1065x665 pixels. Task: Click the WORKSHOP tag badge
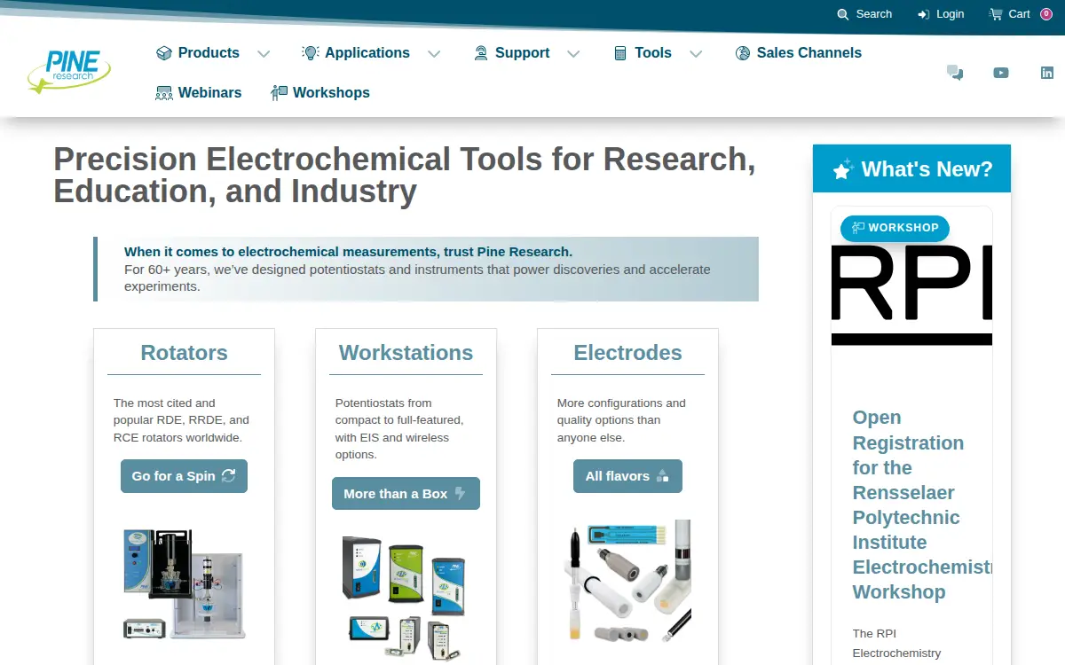[895, 228]
